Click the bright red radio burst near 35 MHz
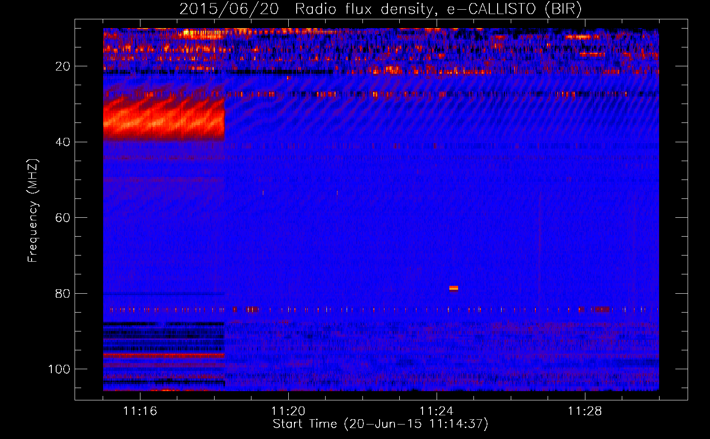 point(164,119)
